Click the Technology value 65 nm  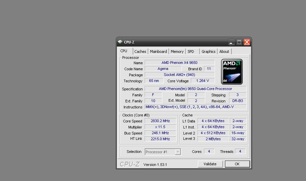(154, 81)
